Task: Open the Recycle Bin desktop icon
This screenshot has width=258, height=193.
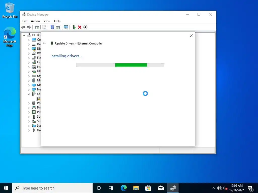Action: coord(10,10)
